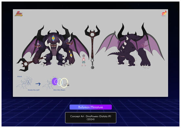Click the Bullymon Miniature purple label
Viewport: 181px width, 128px height.
pos(91,107)
